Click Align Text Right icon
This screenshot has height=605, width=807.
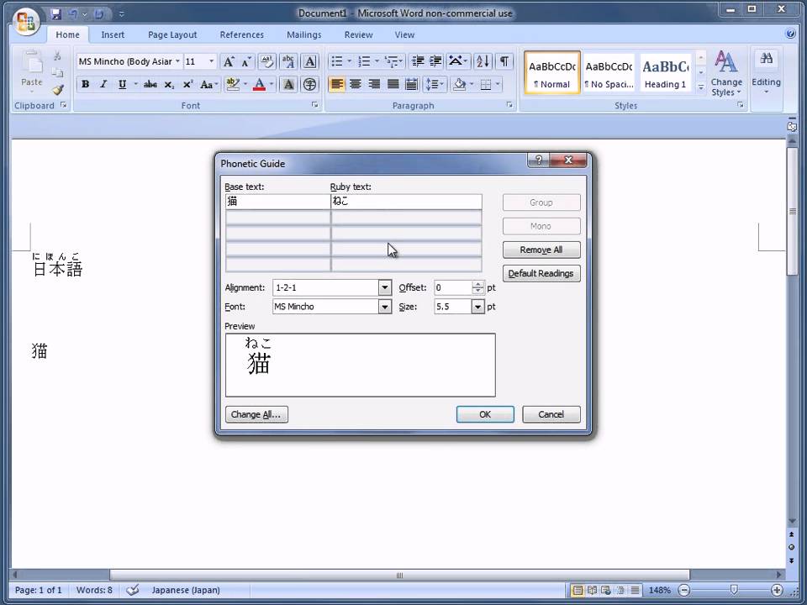tap(374, 84)
